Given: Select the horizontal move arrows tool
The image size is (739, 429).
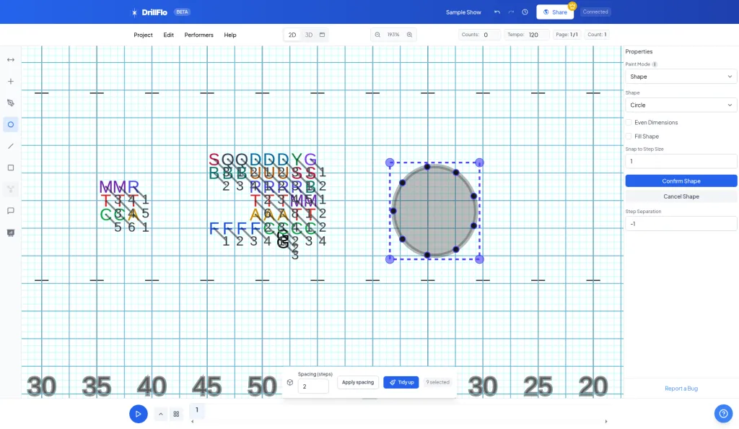Looking at the screenshot, I should click(x=10, y=60).
